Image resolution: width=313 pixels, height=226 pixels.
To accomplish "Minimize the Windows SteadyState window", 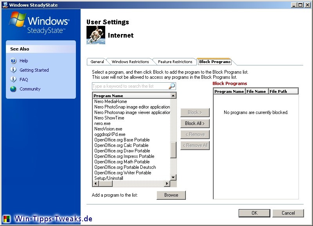I will (294, 5).
